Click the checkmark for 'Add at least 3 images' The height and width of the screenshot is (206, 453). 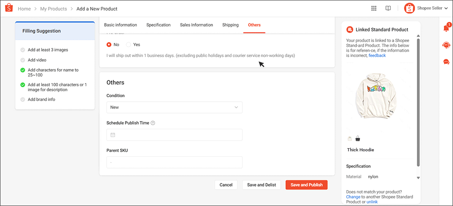click(x=23, y=50)
